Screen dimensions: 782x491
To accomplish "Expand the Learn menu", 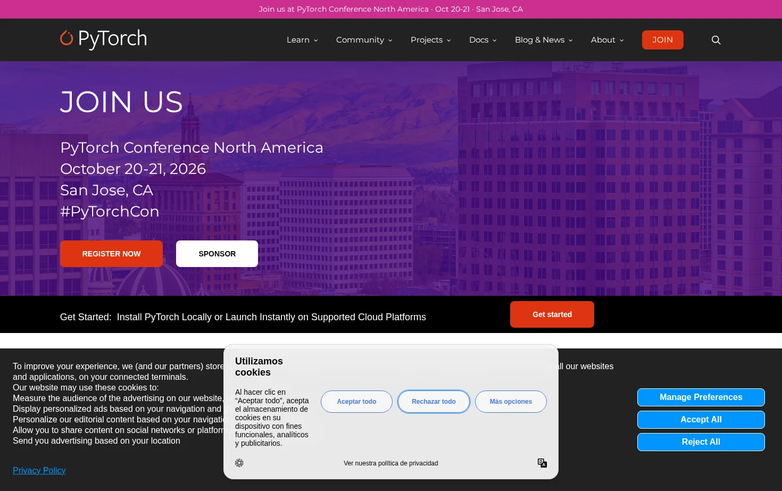I will click(x=302, y=40).
